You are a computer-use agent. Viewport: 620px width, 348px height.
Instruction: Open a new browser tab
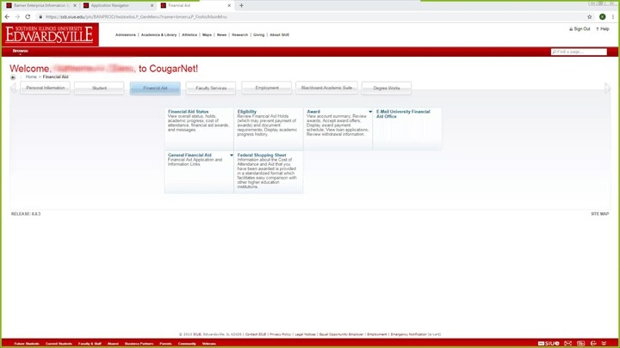click(241, 5)
